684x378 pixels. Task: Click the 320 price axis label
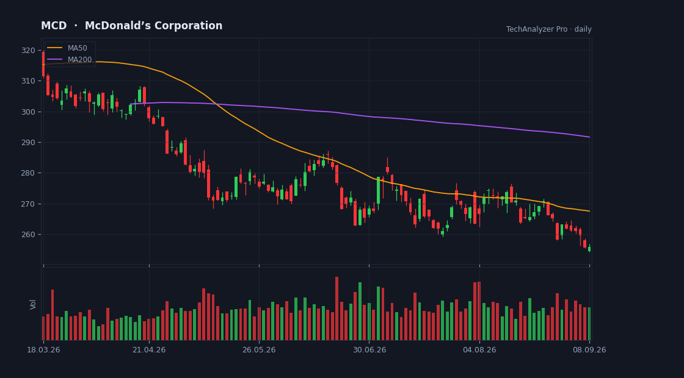(28, 51)
